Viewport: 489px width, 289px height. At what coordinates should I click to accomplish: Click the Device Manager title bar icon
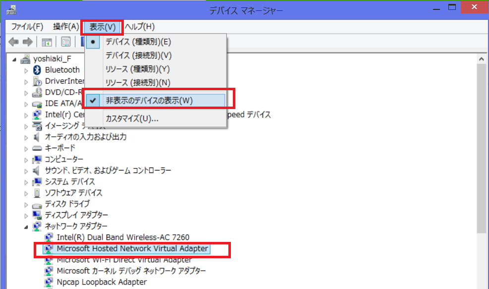pyautogui.click(x=11, y=10)
